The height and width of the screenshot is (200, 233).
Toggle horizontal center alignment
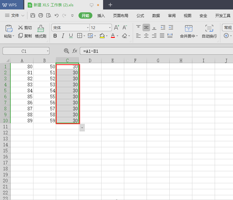(146, 36)
